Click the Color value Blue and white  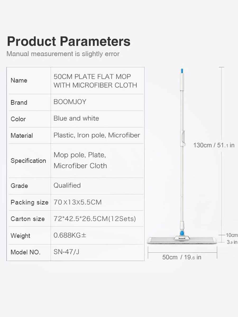pos(76,118)
